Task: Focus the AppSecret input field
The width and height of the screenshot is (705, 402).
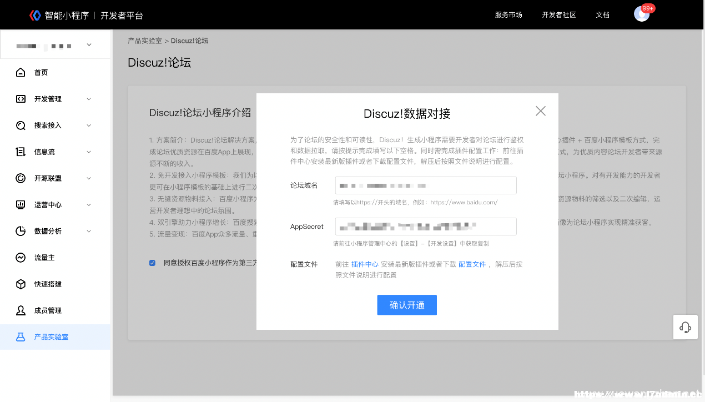Action: (x=426, y=227)
